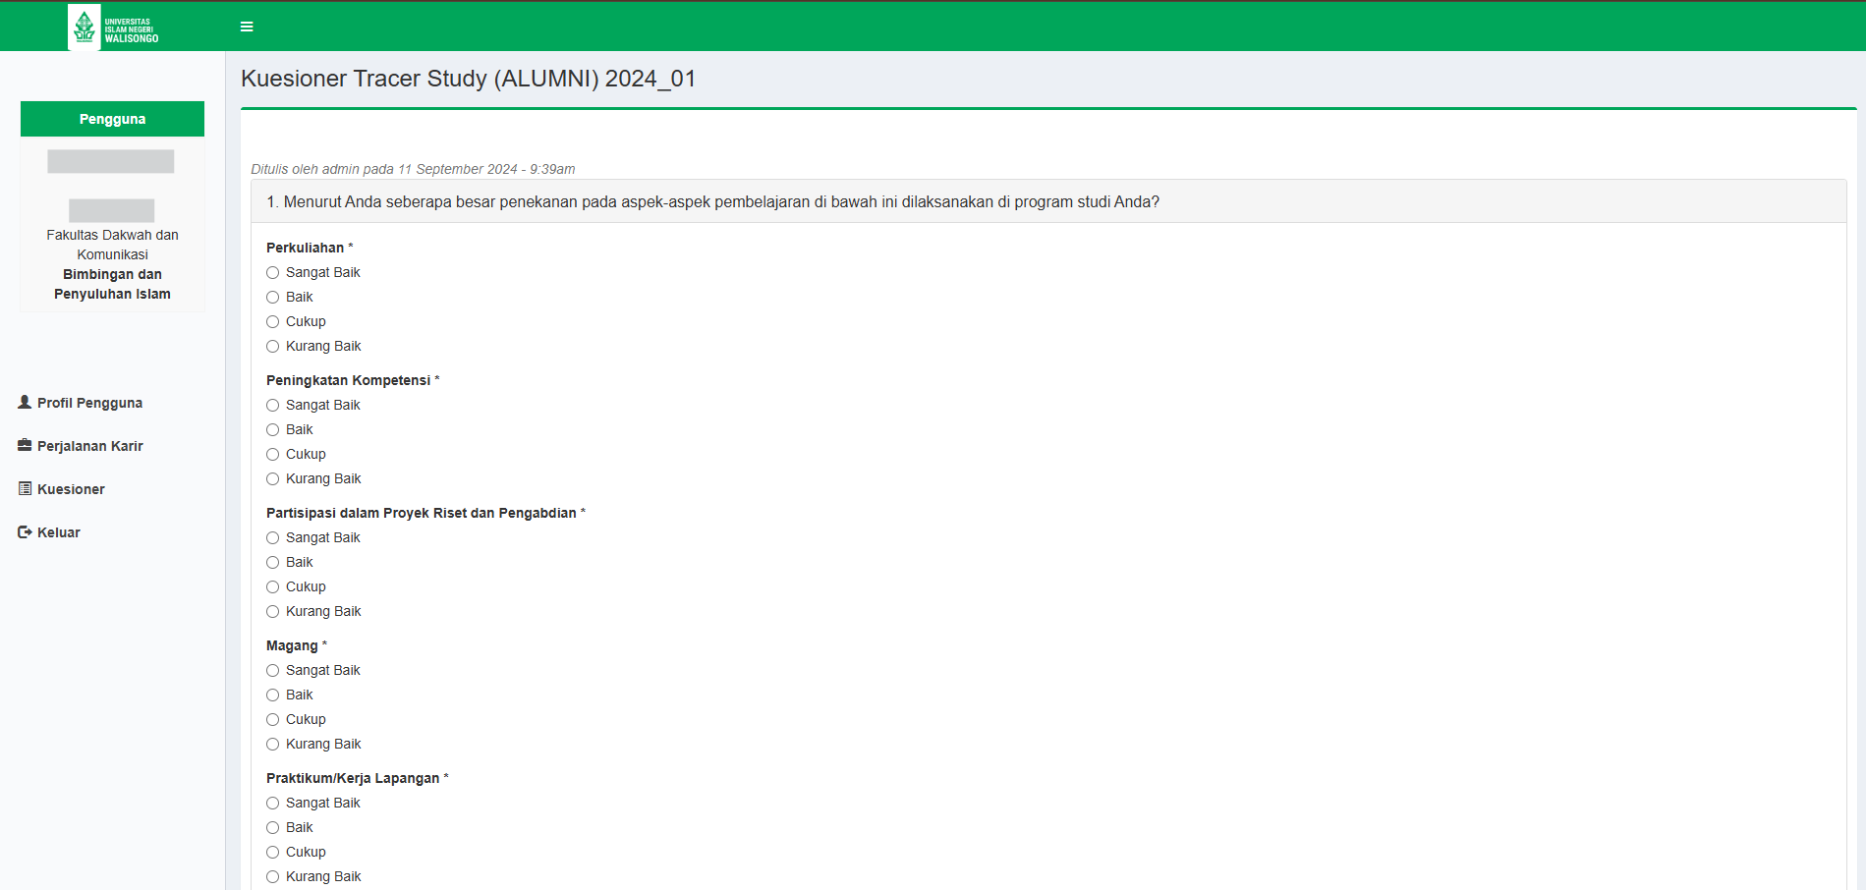1866x890 pixels.
Task: Click the Pengguna panel header
Action: (x=112, y=119)
